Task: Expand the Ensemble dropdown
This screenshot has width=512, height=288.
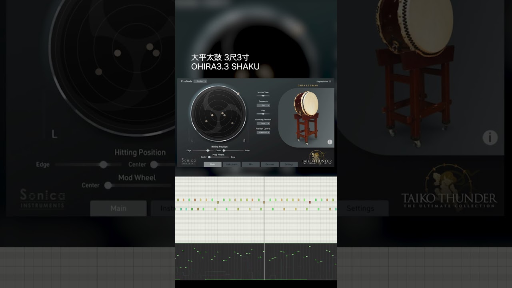Action: pos(263,105)
